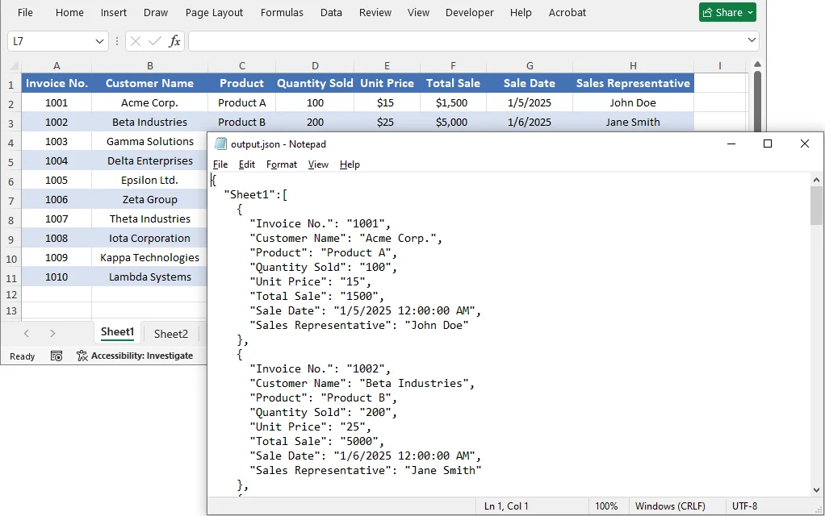Click the "Total Sale": "5000" line in Notepad
Viewport: 825px width, 516px height.
[x=317, y=441]
